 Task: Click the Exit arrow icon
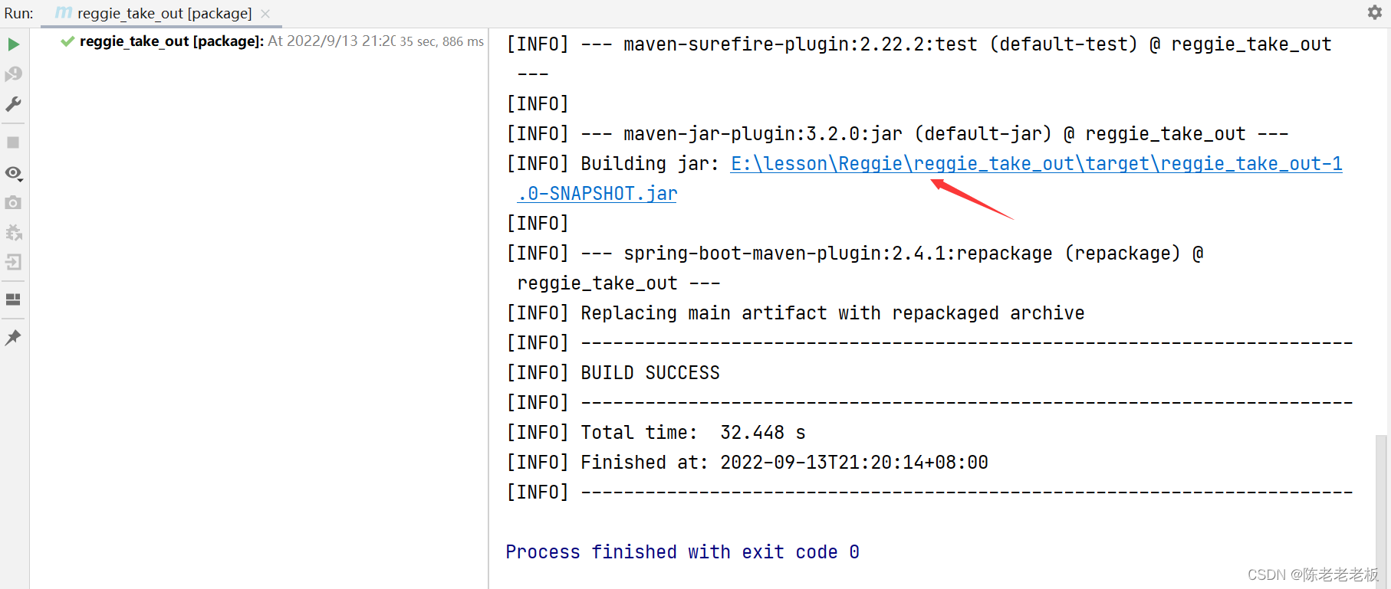pyautogui.click(x=13, y=262)
